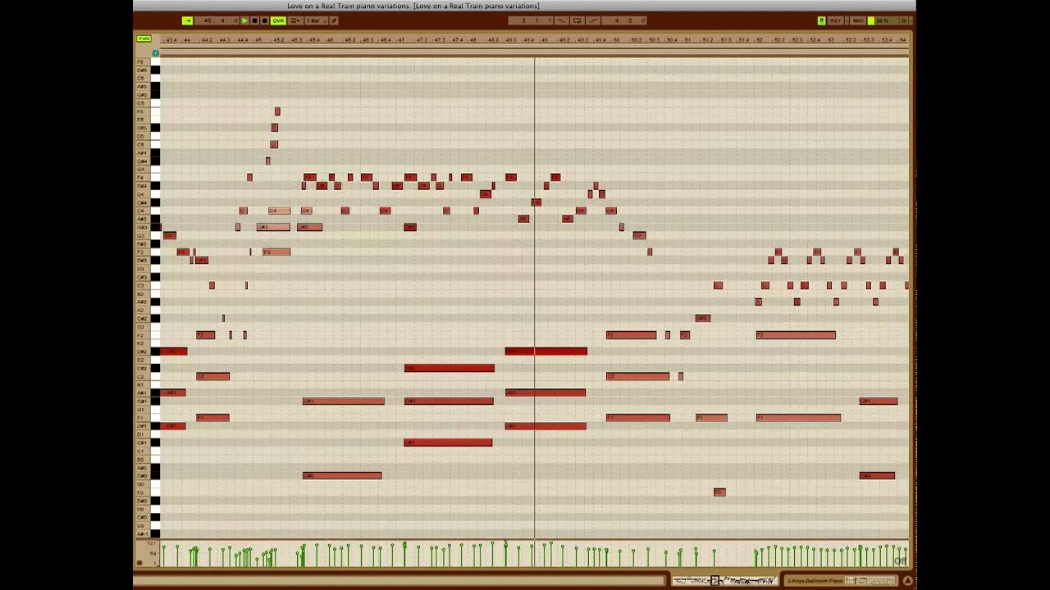Select the 2-Keys-Ballroom Piano track label
Image resolution: width=1050 pixels, height=590 pixels.
pos(816,580)
